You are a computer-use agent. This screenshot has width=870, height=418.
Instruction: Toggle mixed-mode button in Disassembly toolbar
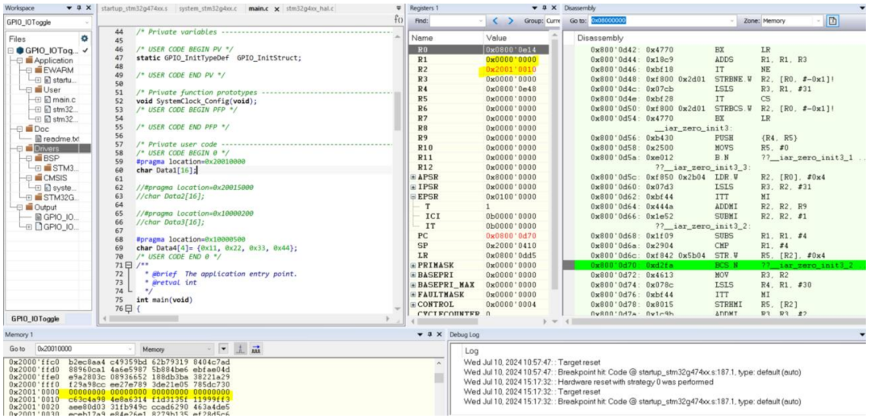tap(831, 20)
